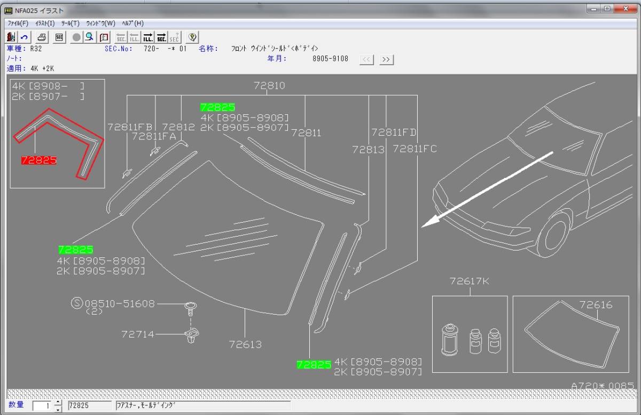
Task: Decrease quantity with the down stepper arrow
Action: point(58,409)
